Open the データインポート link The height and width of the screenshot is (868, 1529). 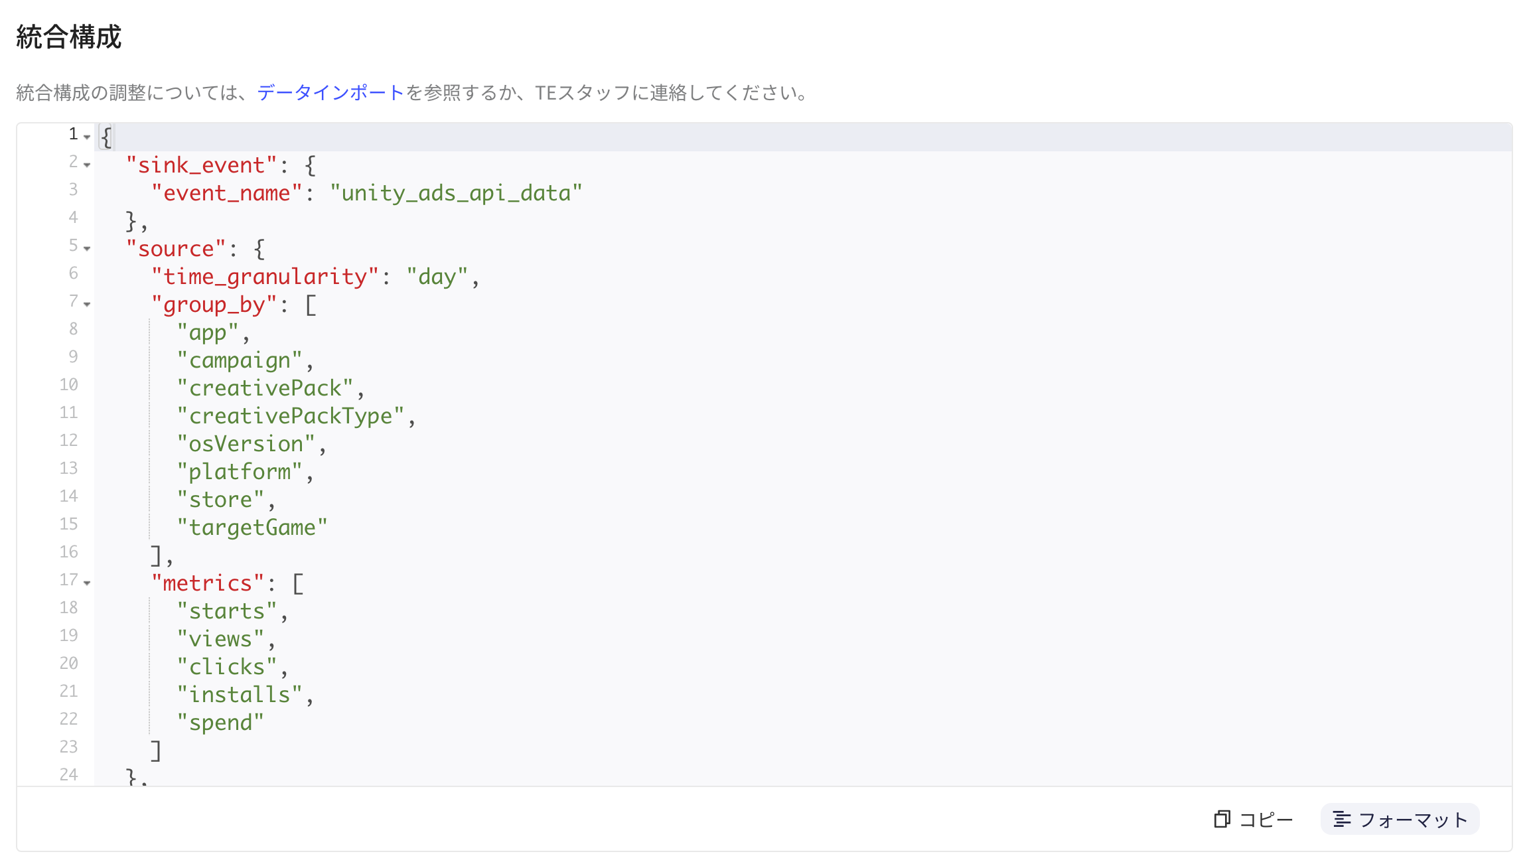pyautogui.click(x=330, y=92)
